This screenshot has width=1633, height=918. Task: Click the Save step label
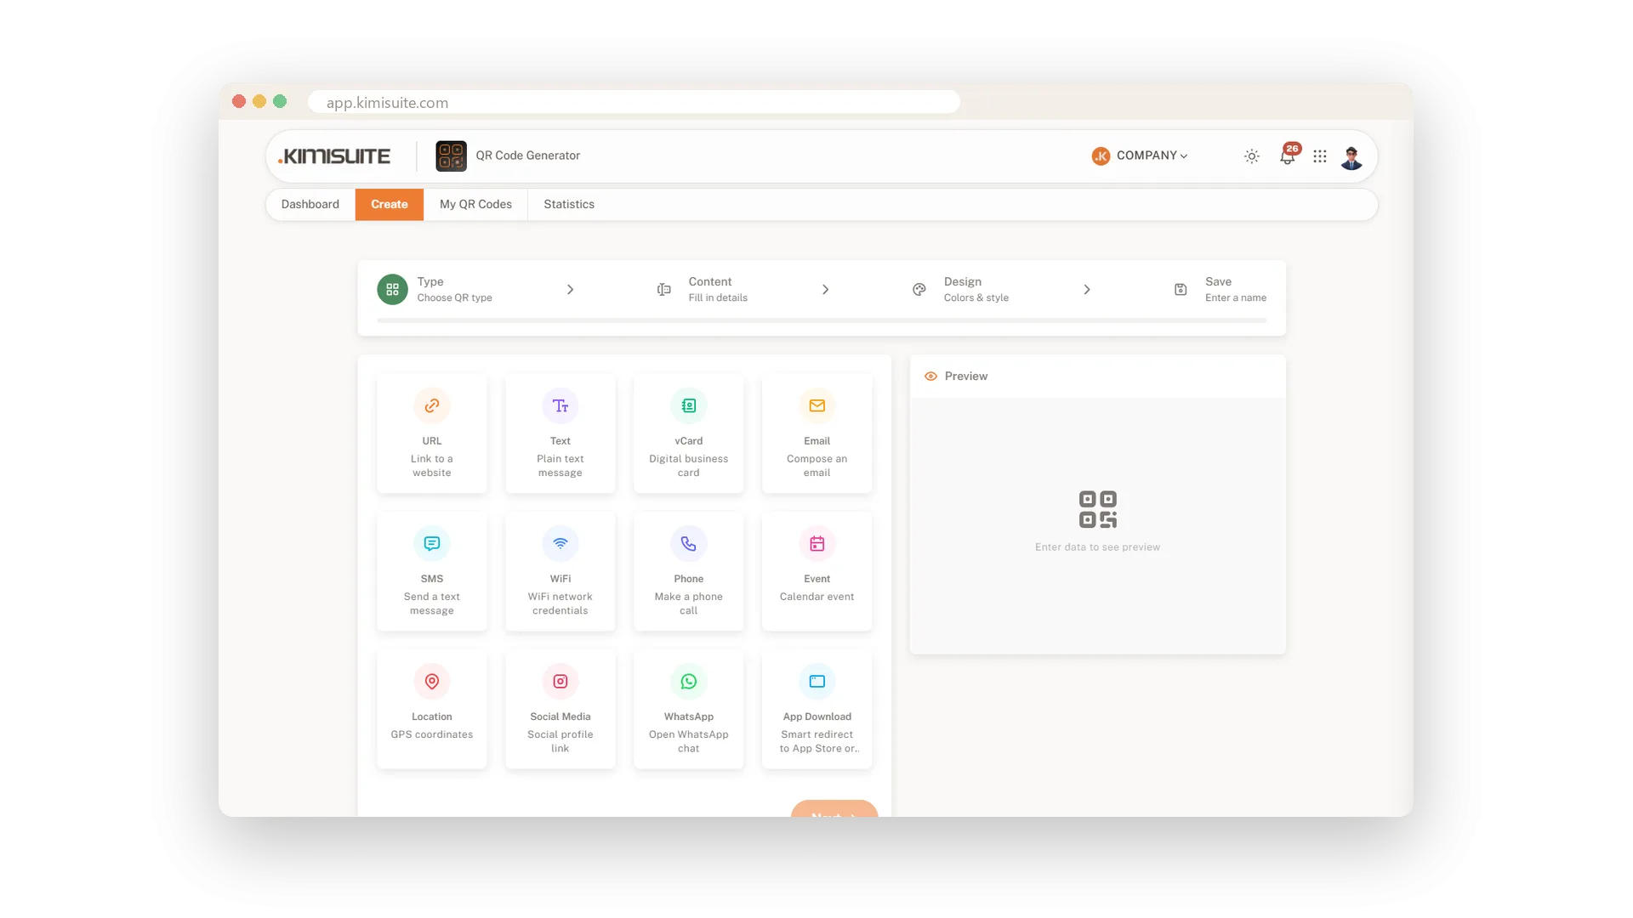coord(1218,281)
